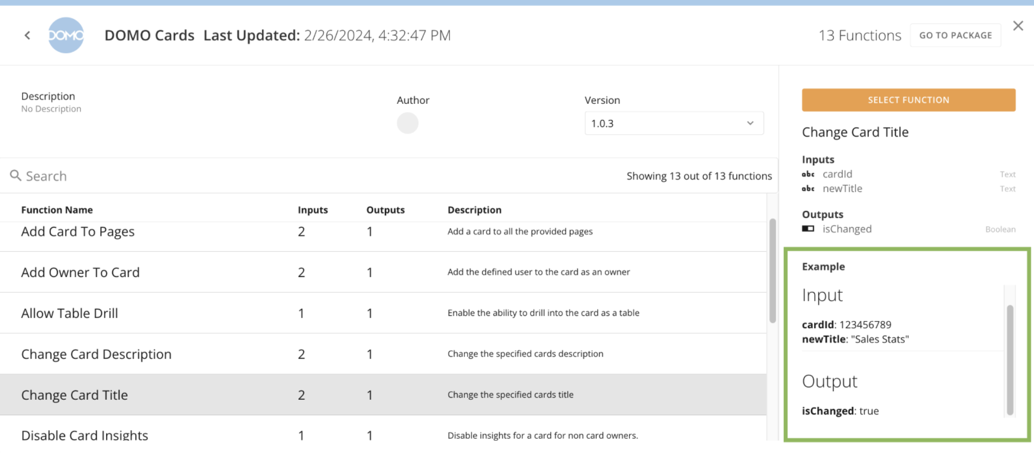Screen dimensions: 1034x462
Task: Click the Change Card Title heading in details
Action: pos(855,133)
